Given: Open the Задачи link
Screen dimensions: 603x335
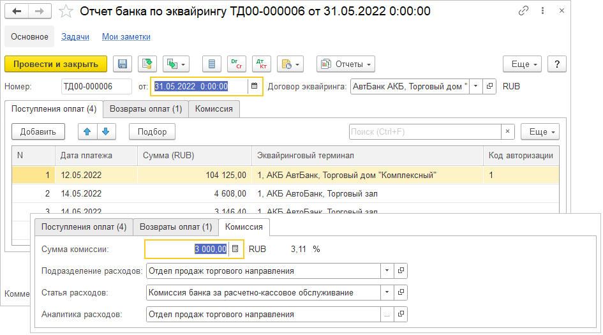Looking at the screenshot, I should pyautogui.click(x=75, y=37).
